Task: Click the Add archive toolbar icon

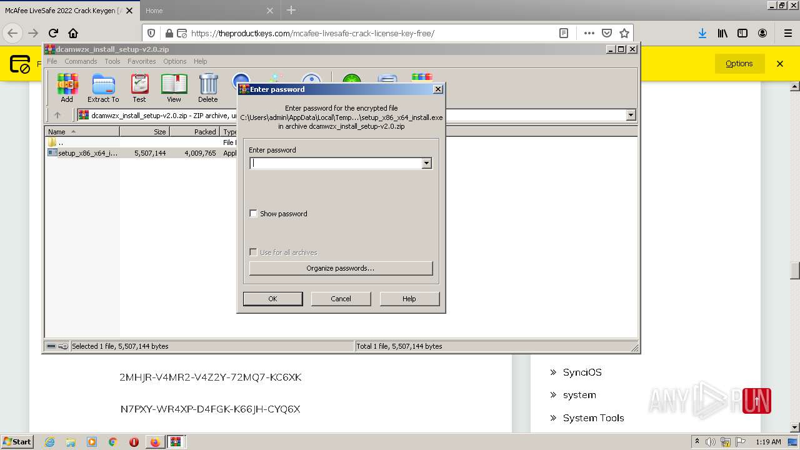Action: tap(67, 88)
